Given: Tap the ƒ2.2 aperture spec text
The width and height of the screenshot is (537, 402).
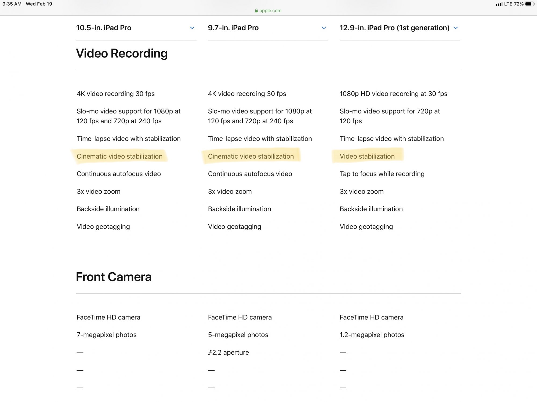Looking at the screenshot, I should (228, 352).
